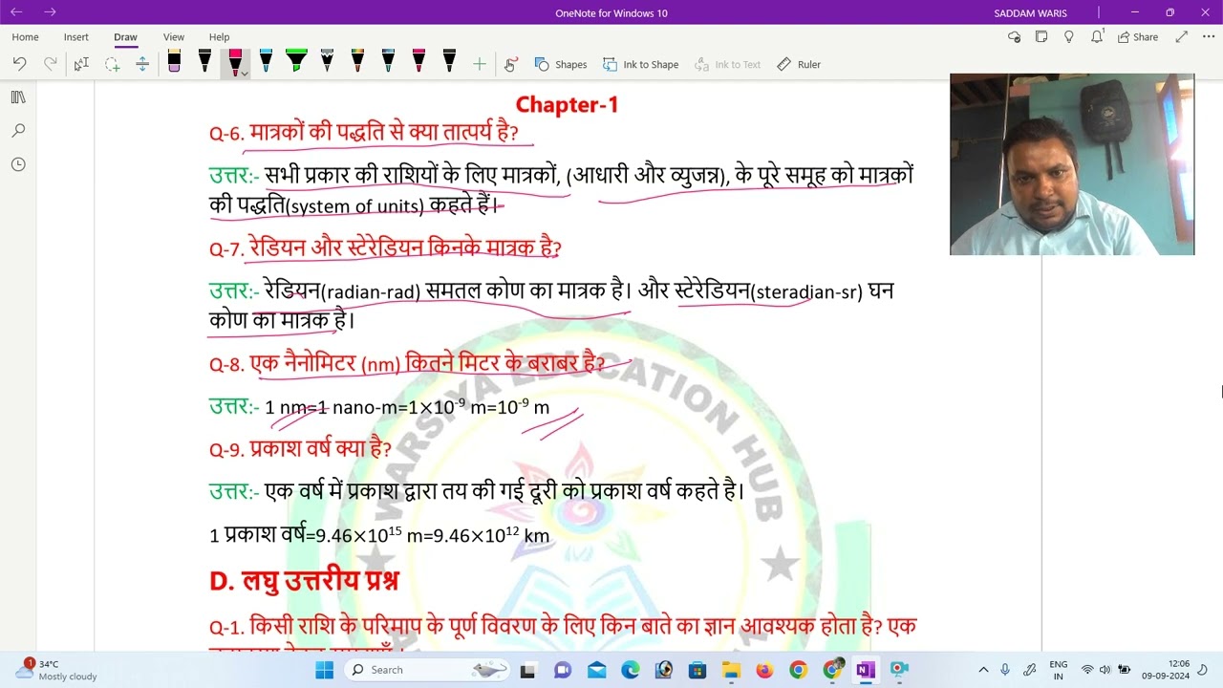Select the green highlighter
The width and height of the screenshot is (1223, 688).
click(x=296, y=62)
